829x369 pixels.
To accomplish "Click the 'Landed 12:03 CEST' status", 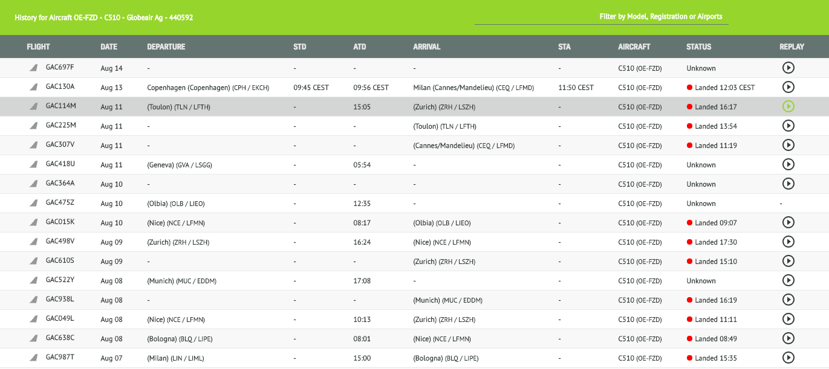I will tap(721, 88).
